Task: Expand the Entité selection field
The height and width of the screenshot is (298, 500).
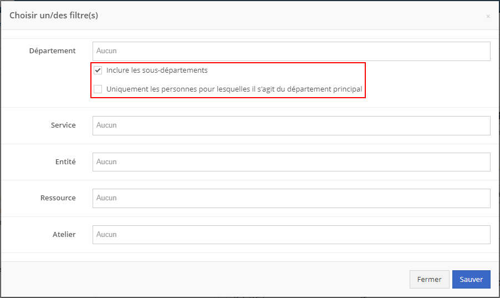Action: coord(291,162)
